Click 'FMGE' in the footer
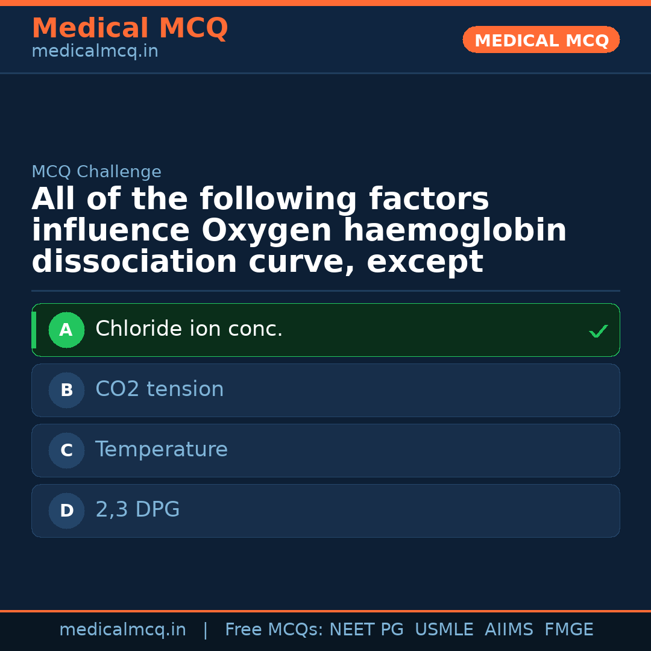The width and height of the screenshot is (651, 651). pos(568,630)
